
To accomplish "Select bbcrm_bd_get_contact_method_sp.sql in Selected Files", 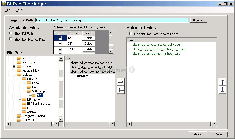I will (156, 53).
